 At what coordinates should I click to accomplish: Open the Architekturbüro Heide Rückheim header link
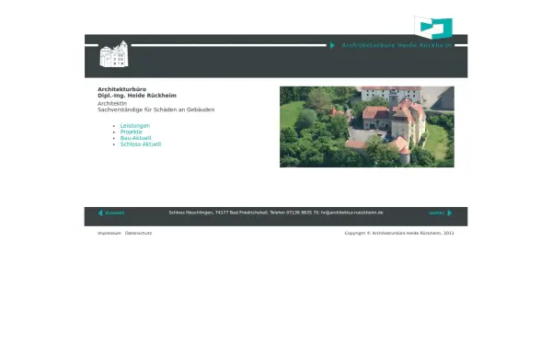click(397, 45)
